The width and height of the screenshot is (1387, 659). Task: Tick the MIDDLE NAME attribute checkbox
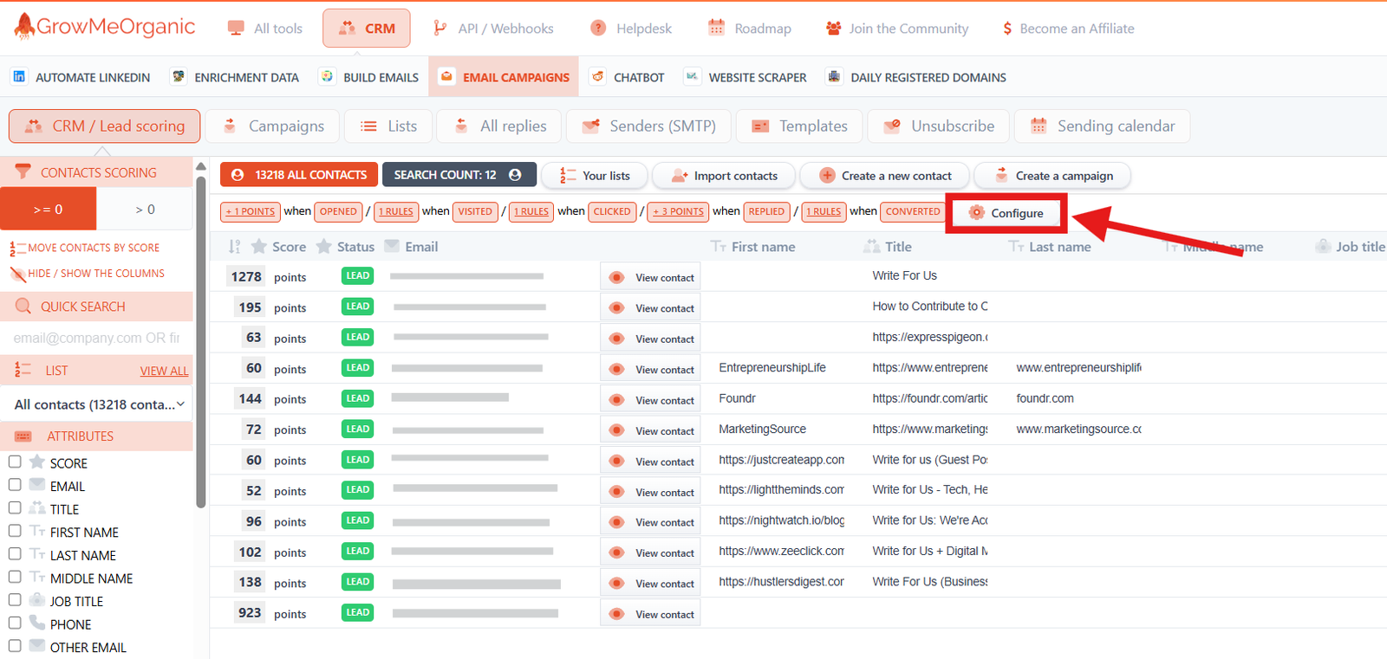pos(15,577)
